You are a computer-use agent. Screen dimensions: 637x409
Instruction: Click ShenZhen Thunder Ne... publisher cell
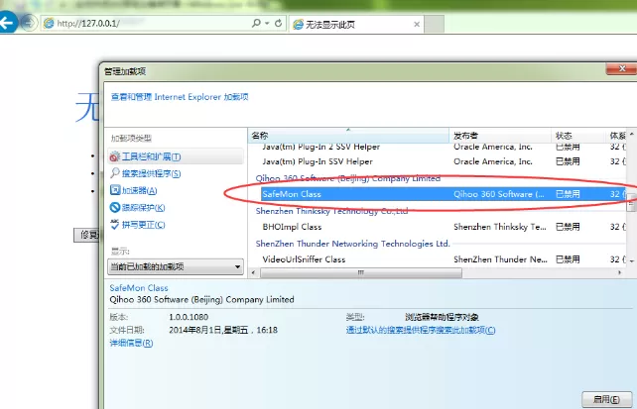[x=500, y=259]
